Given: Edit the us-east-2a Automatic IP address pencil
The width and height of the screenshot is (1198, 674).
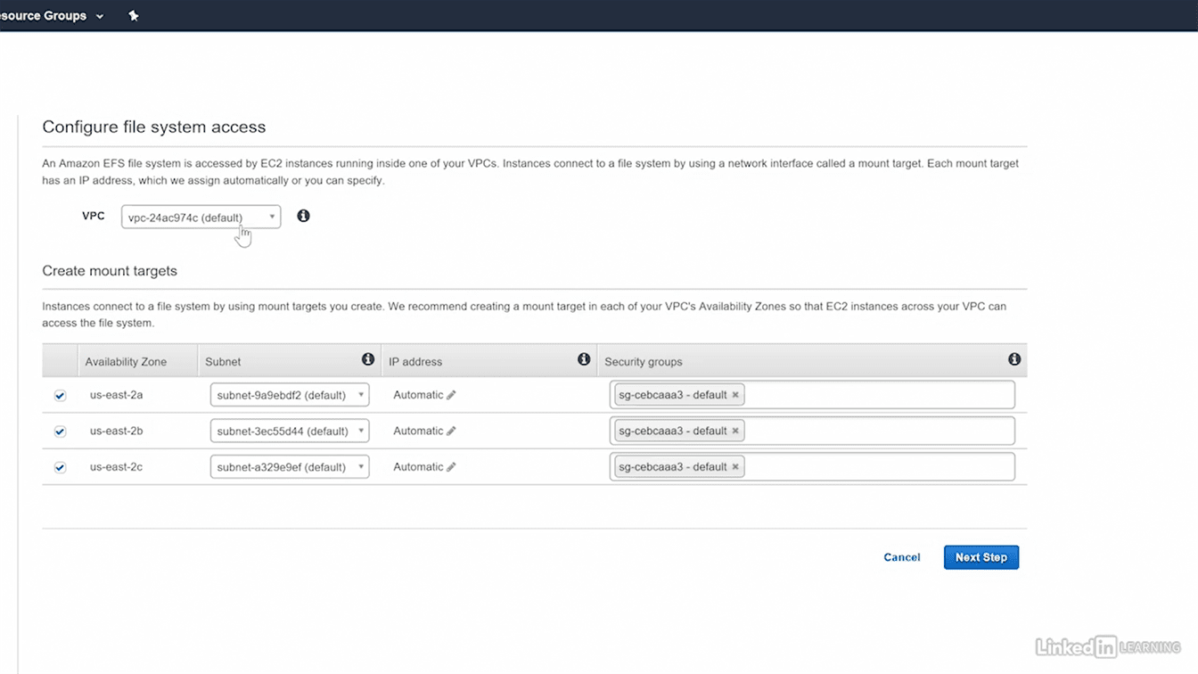Looking at the screenshot, I should [451, 395].
